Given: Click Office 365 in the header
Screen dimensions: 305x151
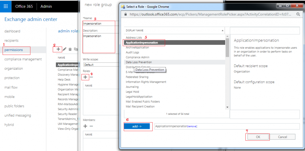Looking at the screenshot, I should (24, 6).
